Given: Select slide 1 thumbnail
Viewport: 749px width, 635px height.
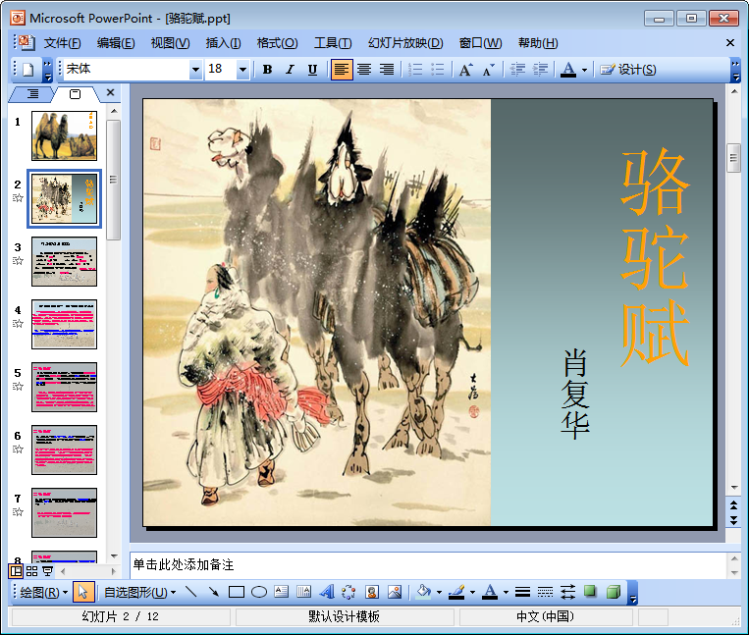Looking at the screenshot, I should point(64,136).
